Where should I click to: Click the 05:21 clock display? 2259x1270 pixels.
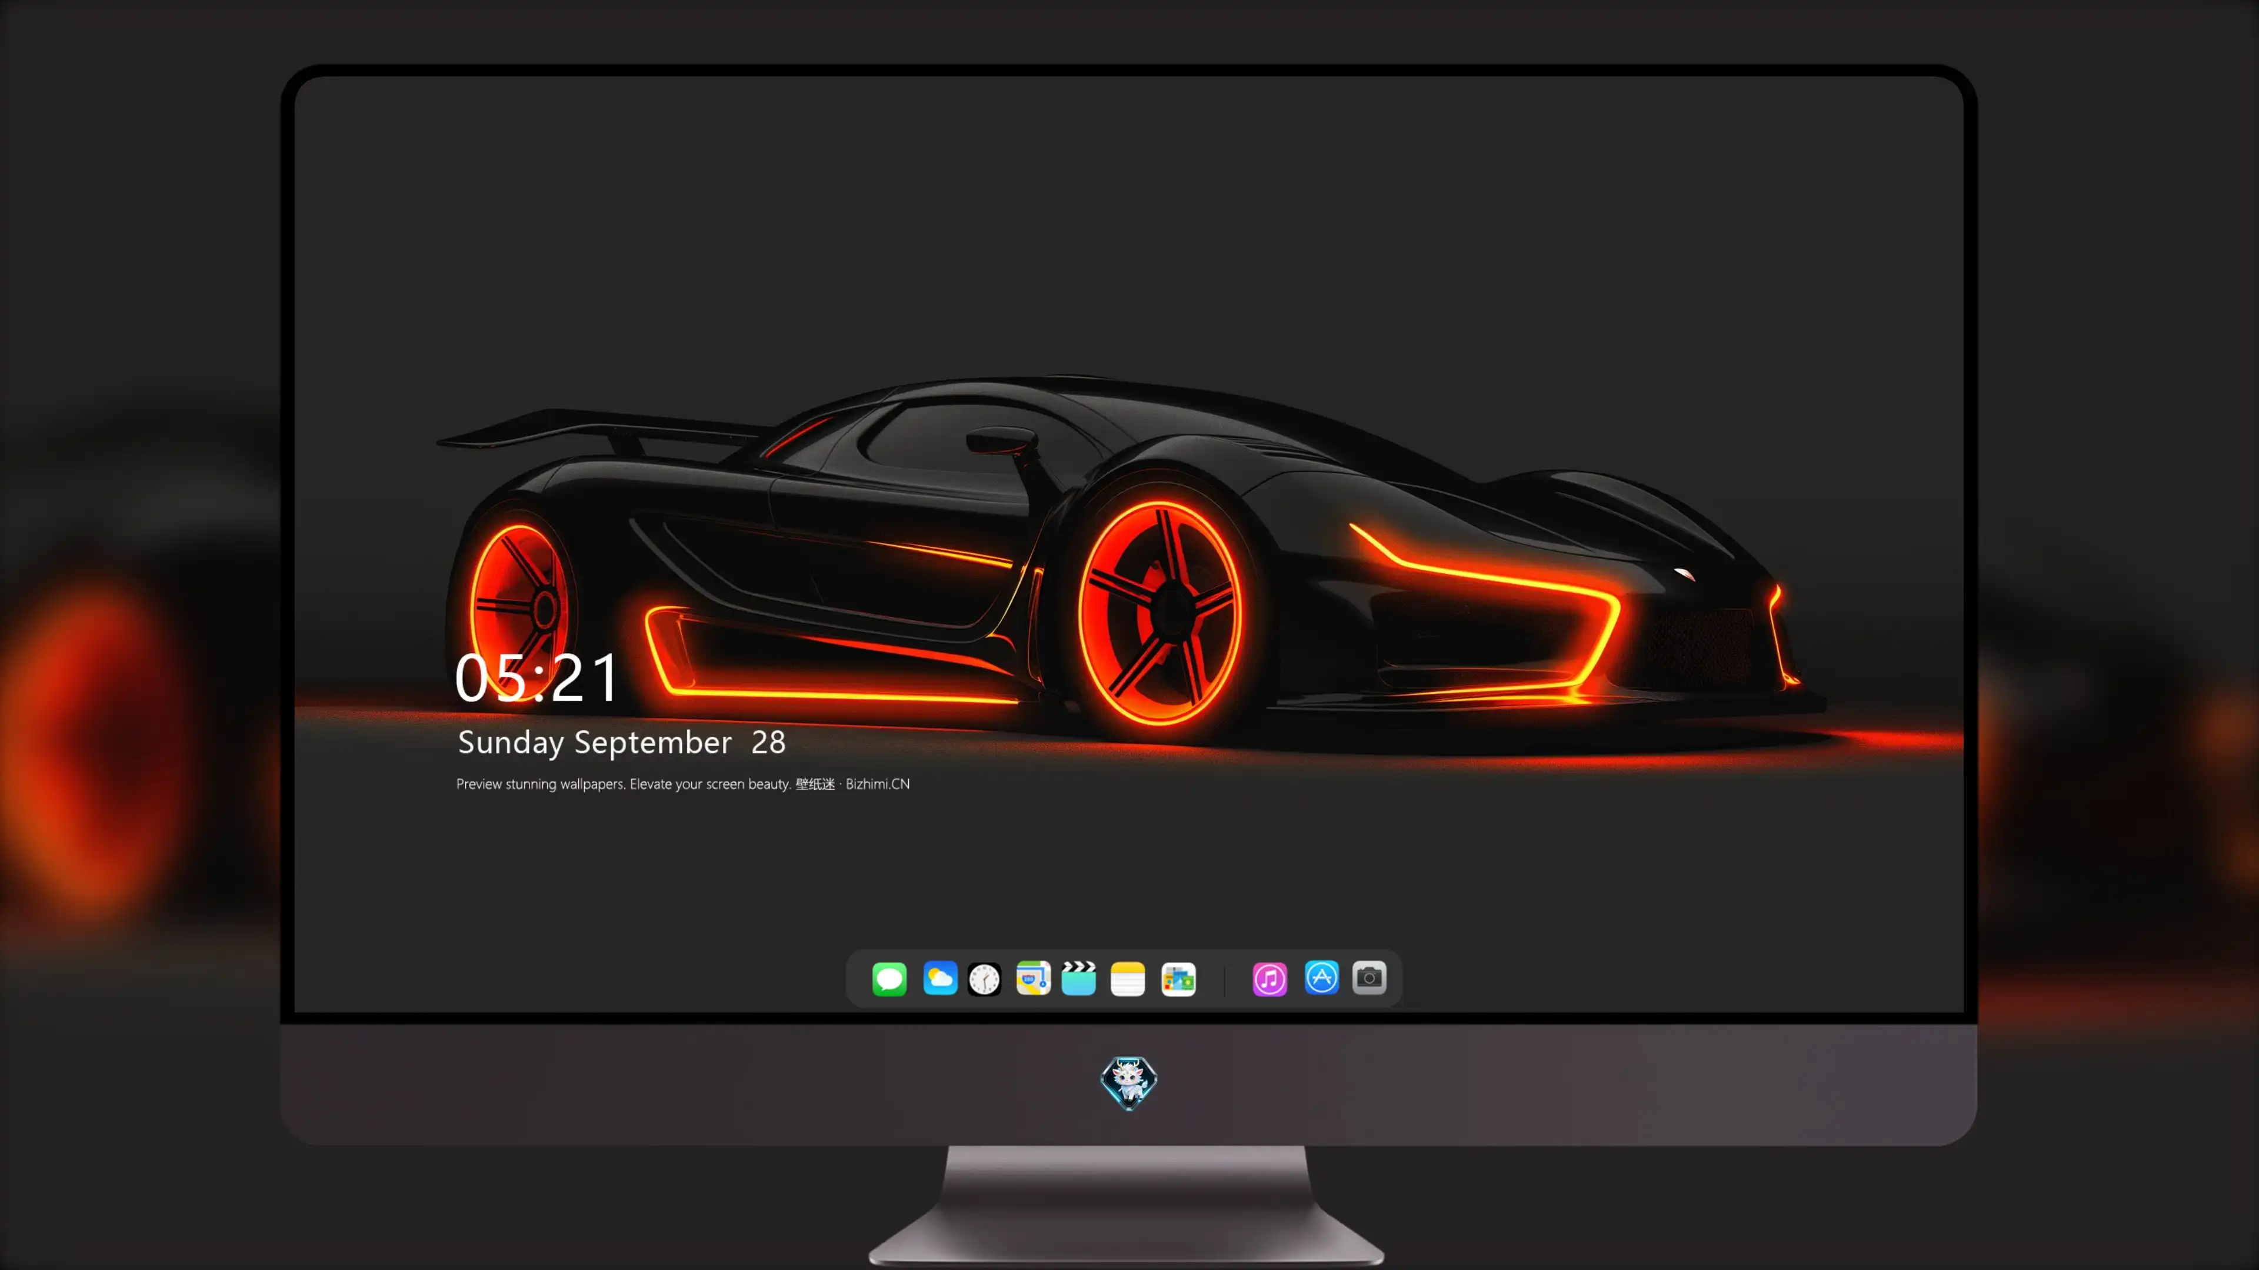pyautogui.click(x=537, y=677)
